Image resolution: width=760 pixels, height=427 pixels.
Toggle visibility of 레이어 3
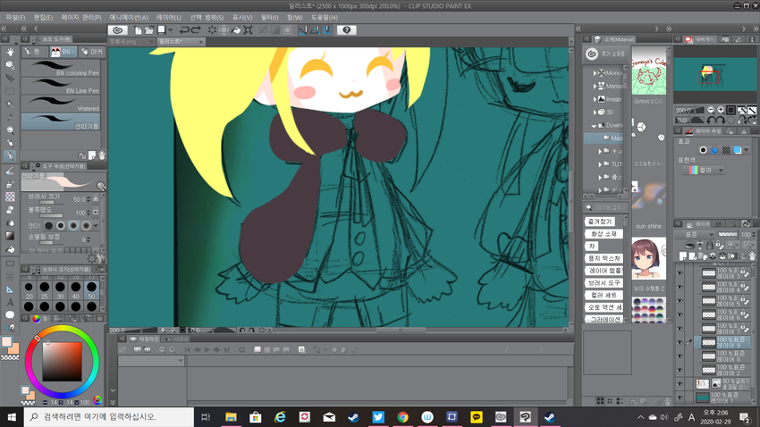tap(680, 273)
